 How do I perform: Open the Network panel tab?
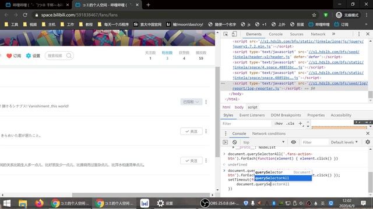point(318,34)
